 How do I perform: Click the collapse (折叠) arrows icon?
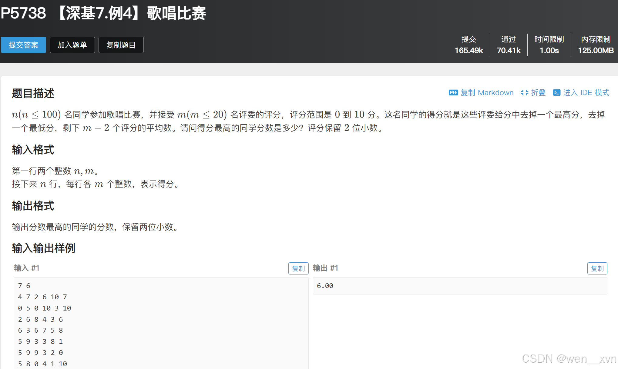pos(524,93)
